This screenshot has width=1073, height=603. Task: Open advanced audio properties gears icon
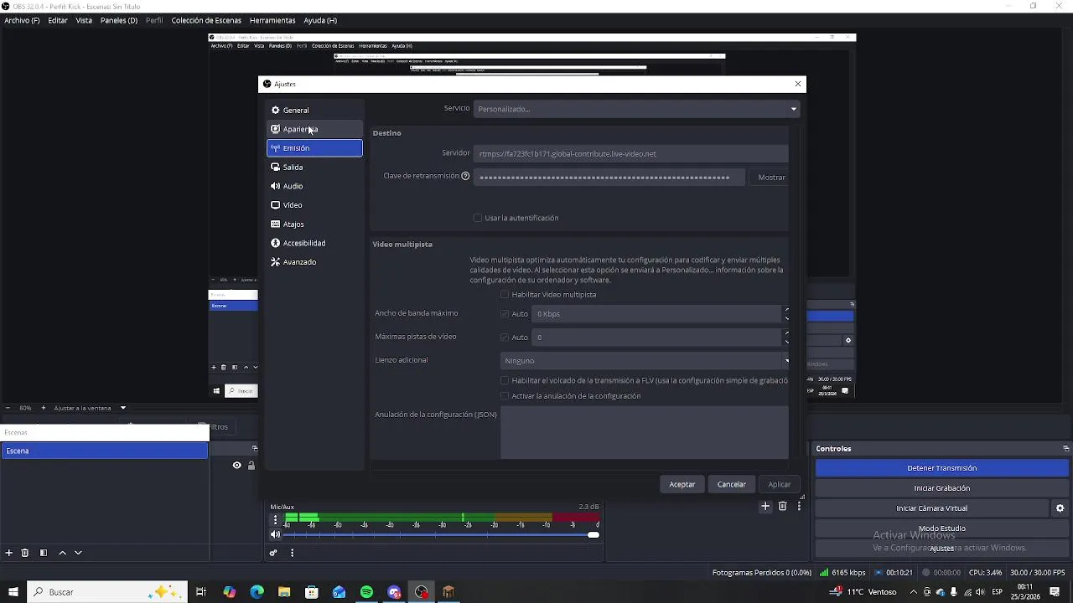(273, 553)
